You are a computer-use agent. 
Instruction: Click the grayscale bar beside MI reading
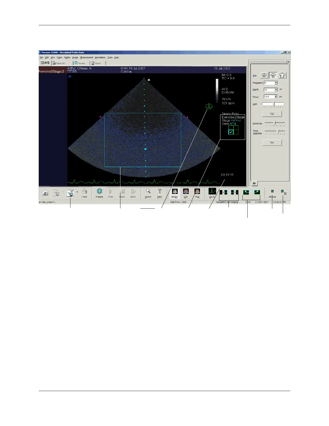[217, 90]
